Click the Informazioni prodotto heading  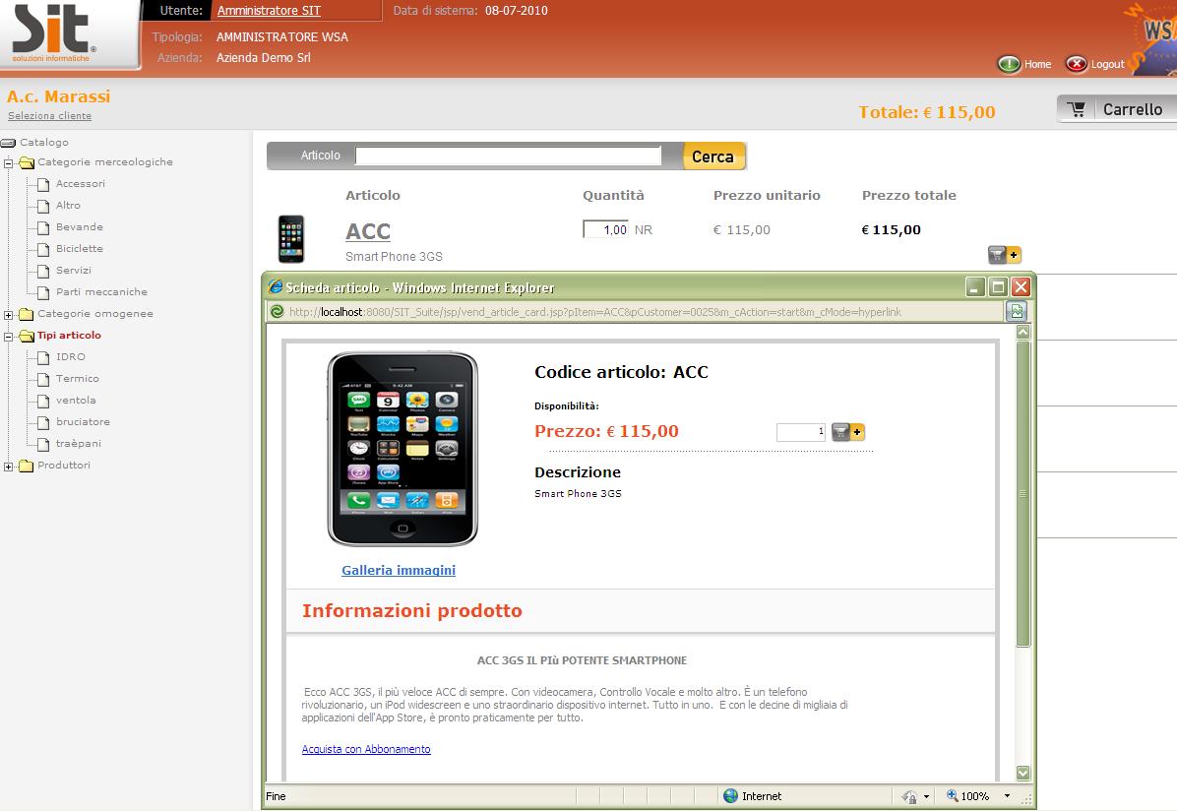(412, 610)
